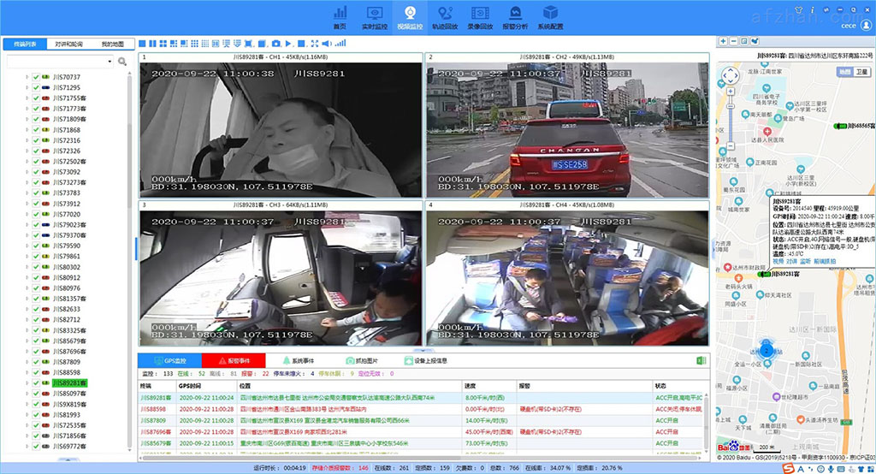Toggle checkbox for vehicle 川S88598
The image size is (876, 474).
pos(36,372)
